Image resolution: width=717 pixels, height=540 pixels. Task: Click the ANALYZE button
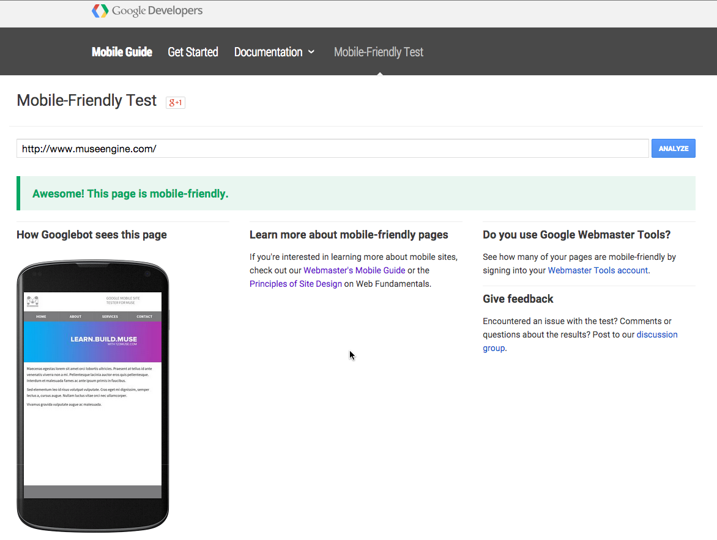coord(673,149)
